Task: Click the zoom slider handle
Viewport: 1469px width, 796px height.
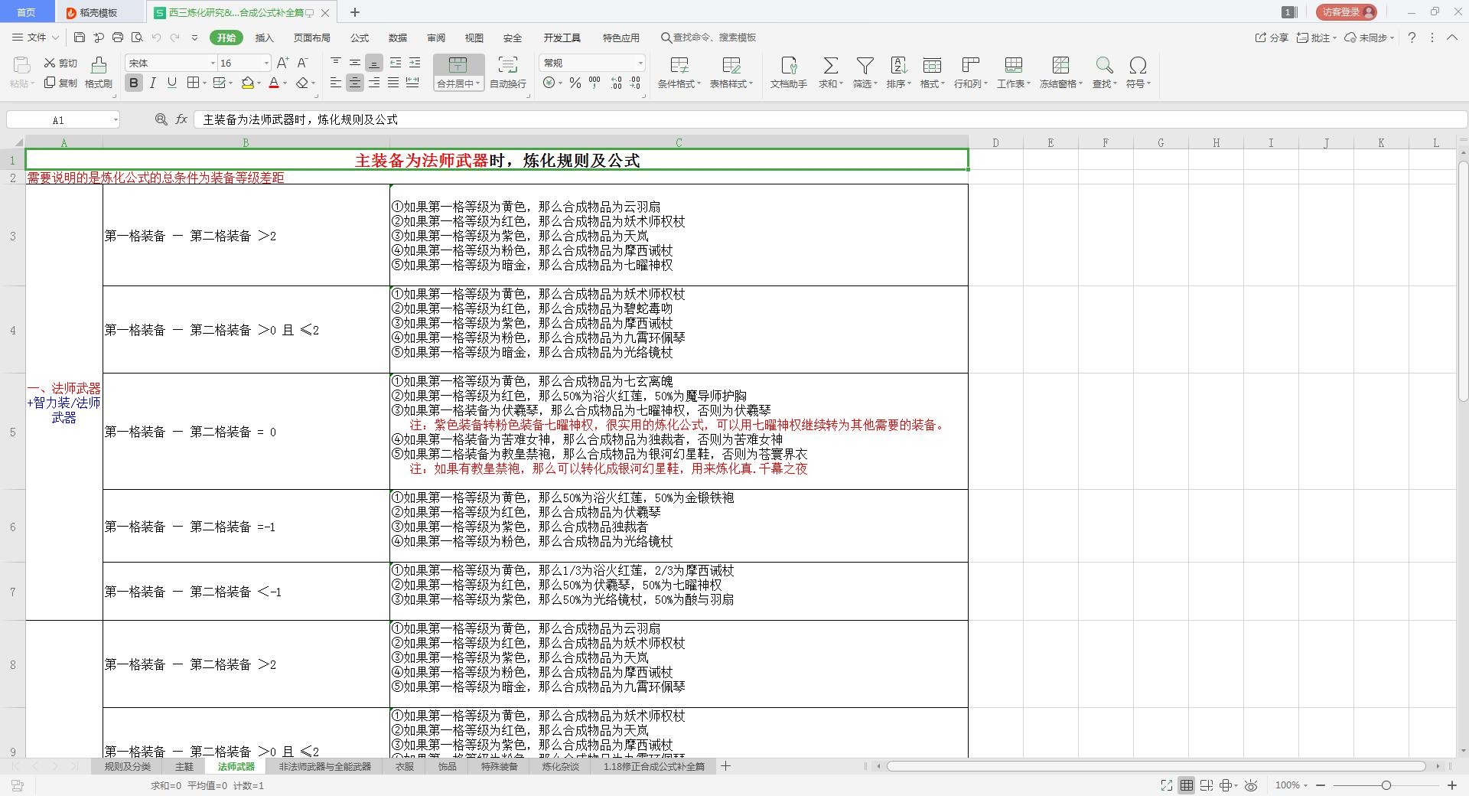Action: (1386, 785)
